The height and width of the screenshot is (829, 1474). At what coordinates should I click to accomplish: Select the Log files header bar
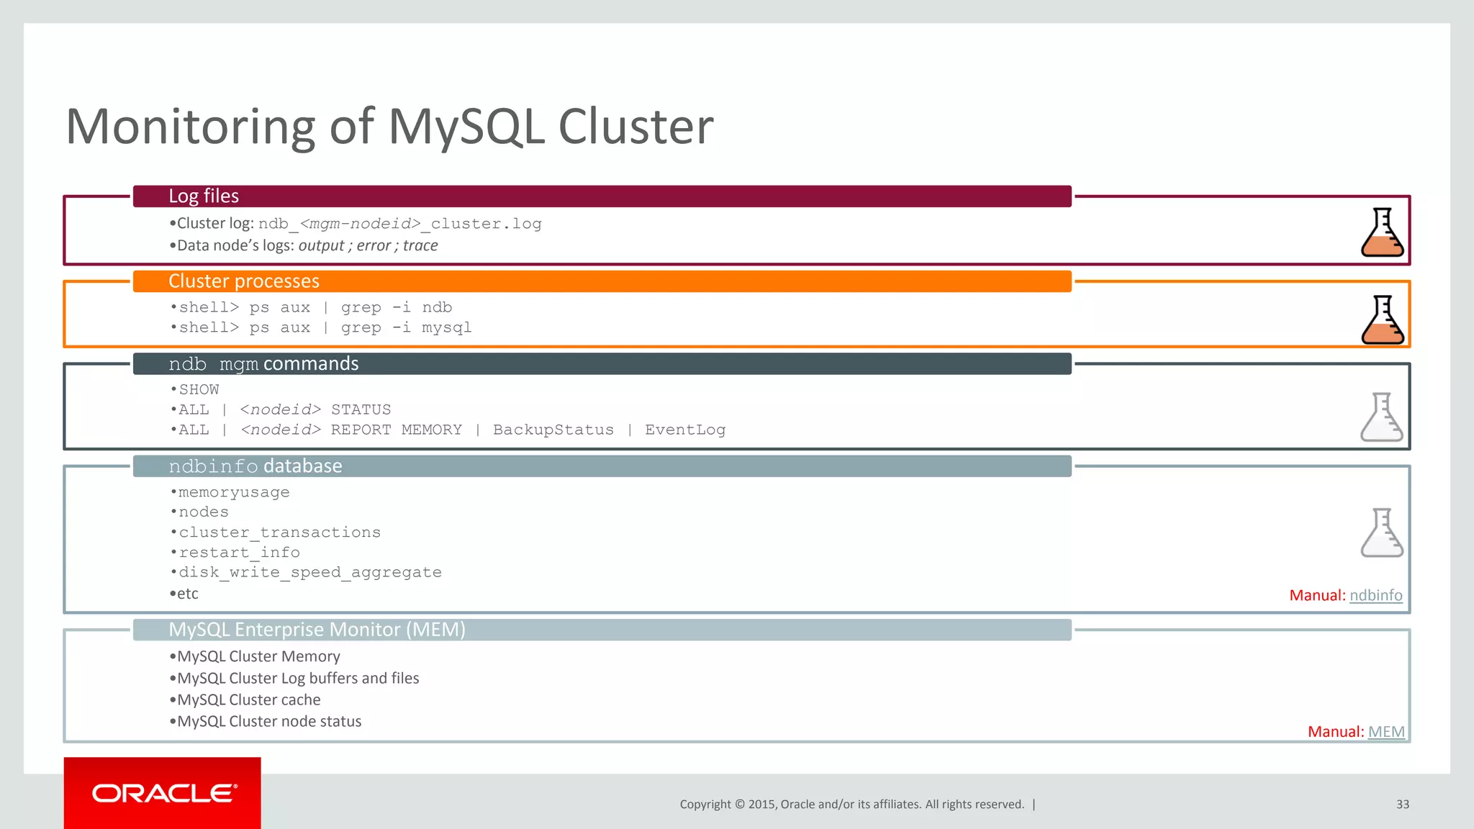[x=602, y=196]
